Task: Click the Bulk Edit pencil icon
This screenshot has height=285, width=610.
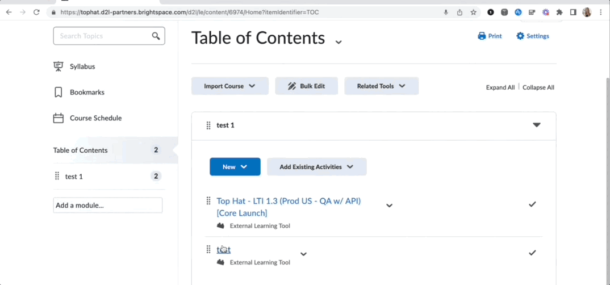Action: click(x=292, y=86)
